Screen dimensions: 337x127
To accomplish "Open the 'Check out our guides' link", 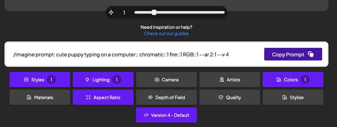I will (166, 34).
